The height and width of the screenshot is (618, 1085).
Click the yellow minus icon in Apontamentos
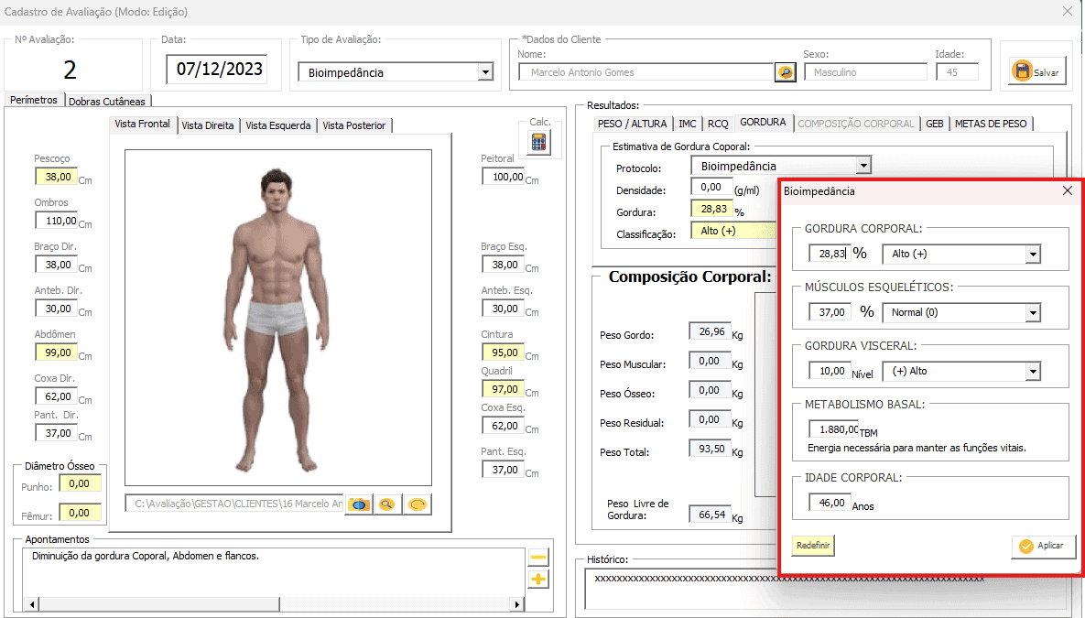(x=538, y=558)
